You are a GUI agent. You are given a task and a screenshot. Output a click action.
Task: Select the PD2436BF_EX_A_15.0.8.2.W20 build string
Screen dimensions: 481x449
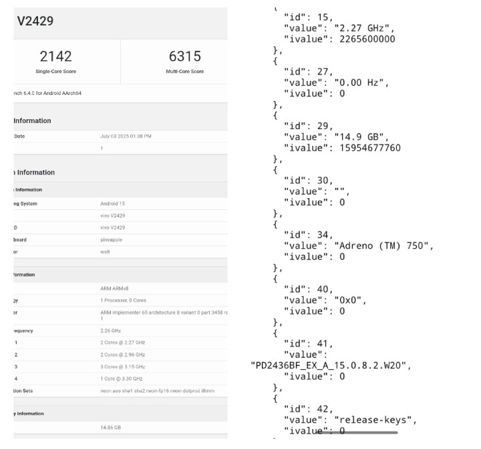click(x=331, y=365)
